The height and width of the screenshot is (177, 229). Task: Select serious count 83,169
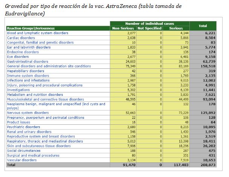click(x=184, y=66)
